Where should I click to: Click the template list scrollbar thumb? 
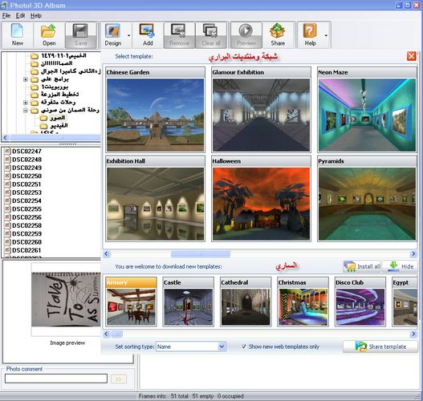(201, 253)
